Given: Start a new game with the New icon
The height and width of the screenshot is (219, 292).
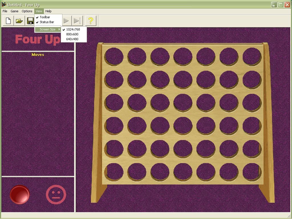Looking at the screenshot, I should (x=8, y=20).
